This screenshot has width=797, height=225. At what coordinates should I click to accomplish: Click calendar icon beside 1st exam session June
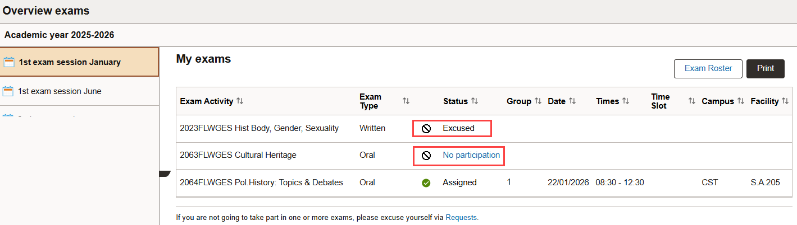click(x=8, y=91)
